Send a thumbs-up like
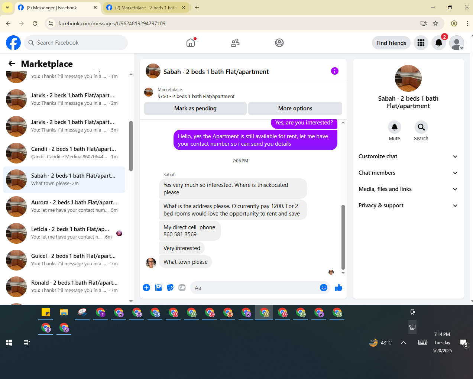Image resolution: width=473 pixels, height=379 pixels. 338,288
